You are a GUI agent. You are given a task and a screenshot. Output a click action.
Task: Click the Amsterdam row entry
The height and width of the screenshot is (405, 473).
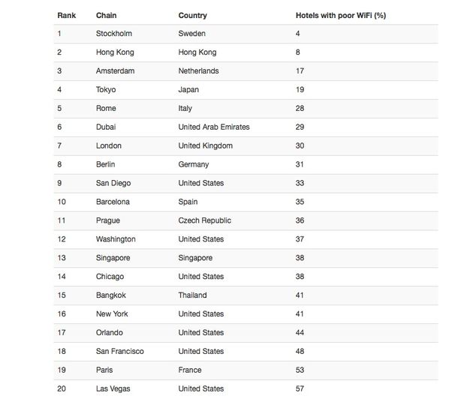click(116, 71)
